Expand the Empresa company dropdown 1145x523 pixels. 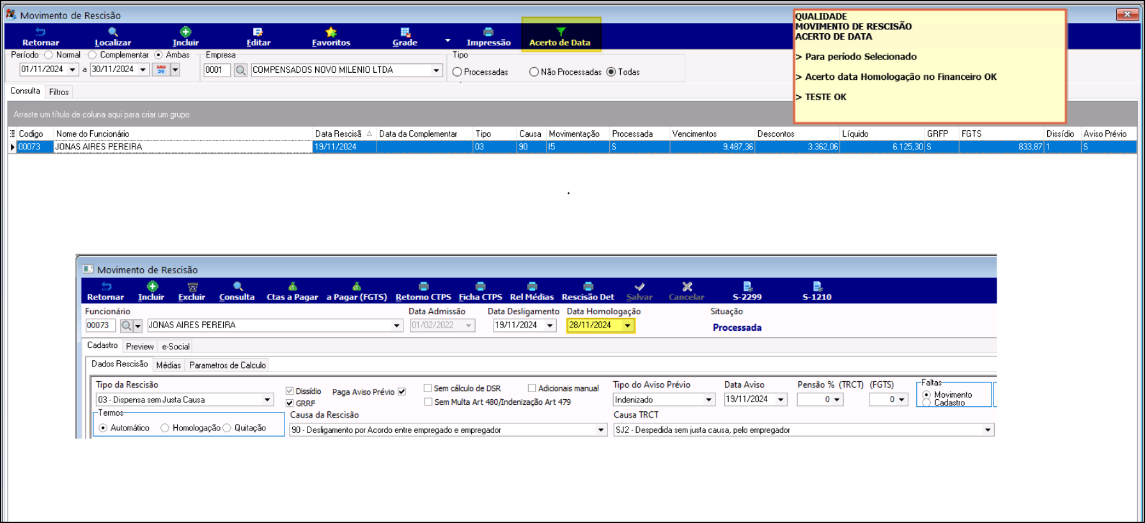437,70
